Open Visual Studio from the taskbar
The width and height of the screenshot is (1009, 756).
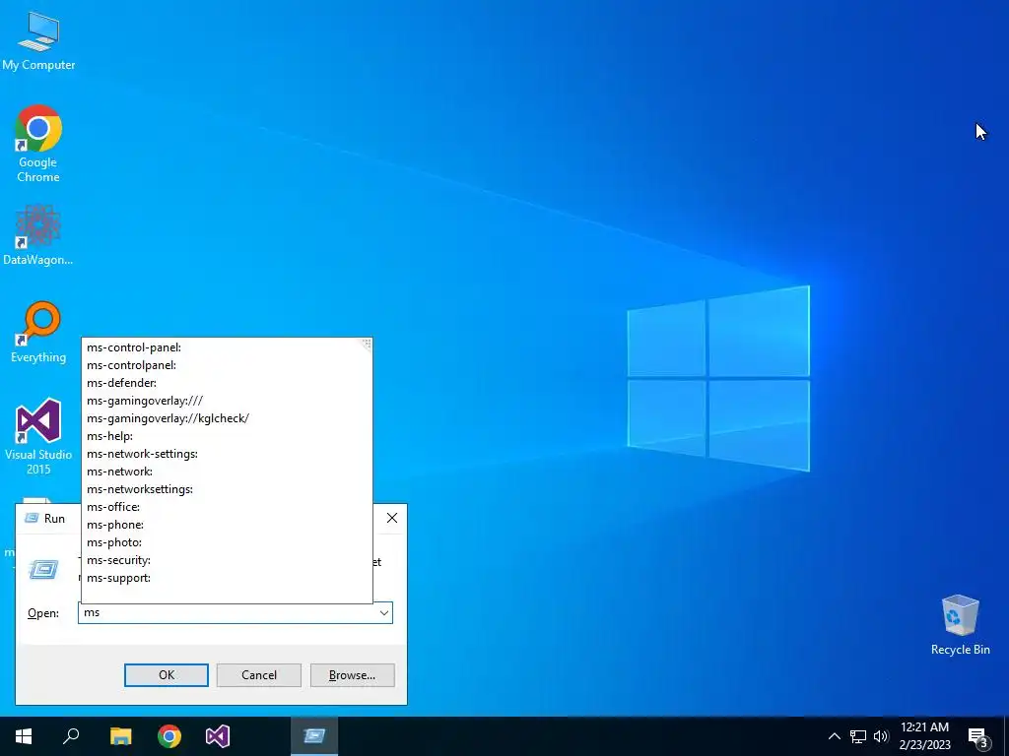[218, 736]
